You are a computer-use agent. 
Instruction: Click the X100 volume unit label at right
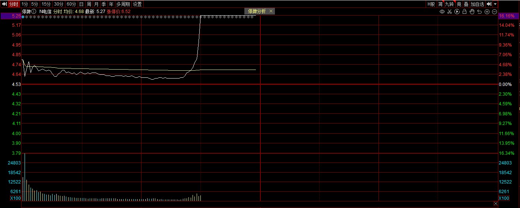(504, 198)
